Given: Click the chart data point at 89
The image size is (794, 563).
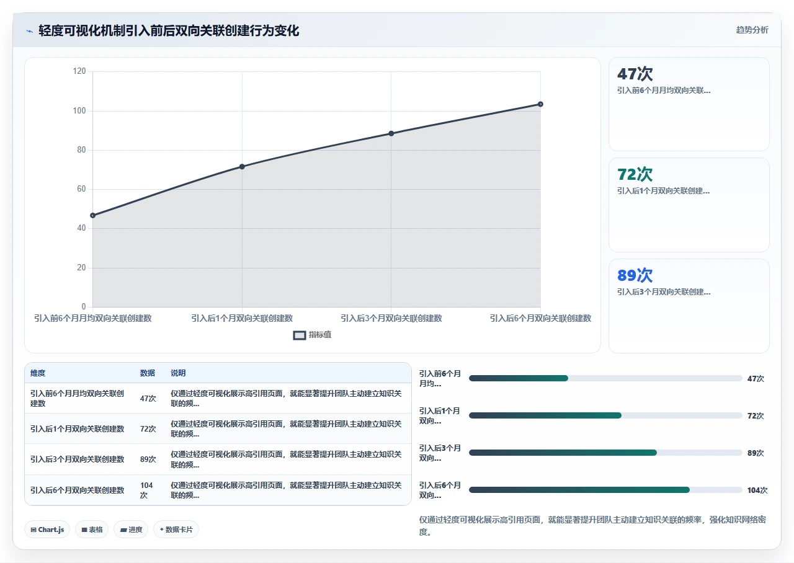Looking at the screenshot, I should (391, 133).
